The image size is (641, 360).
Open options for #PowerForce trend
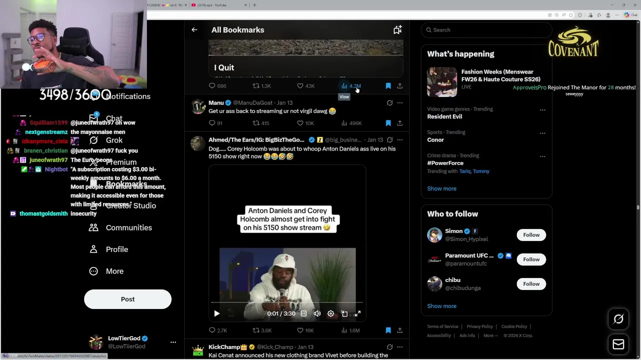542,156
